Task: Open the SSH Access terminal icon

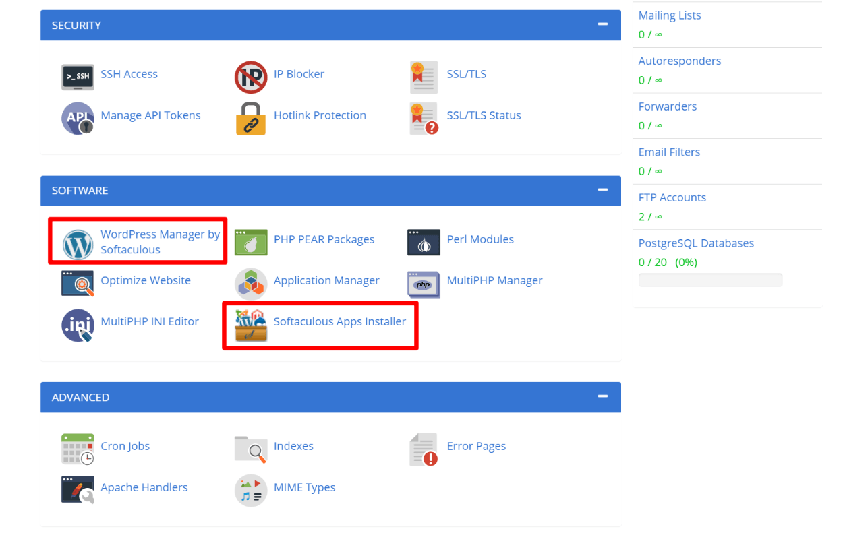Action: (x=78, y=77)
